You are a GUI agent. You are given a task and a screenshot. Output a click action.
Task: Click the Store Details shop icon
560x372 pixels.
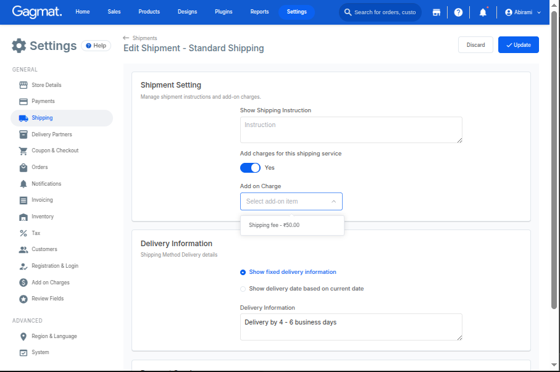pos(23,85)
